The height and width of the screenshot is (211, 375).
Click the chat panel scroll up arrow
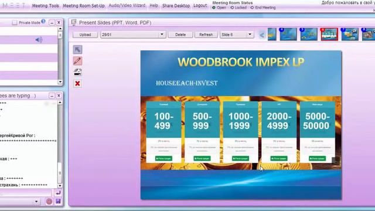(60, 103)
